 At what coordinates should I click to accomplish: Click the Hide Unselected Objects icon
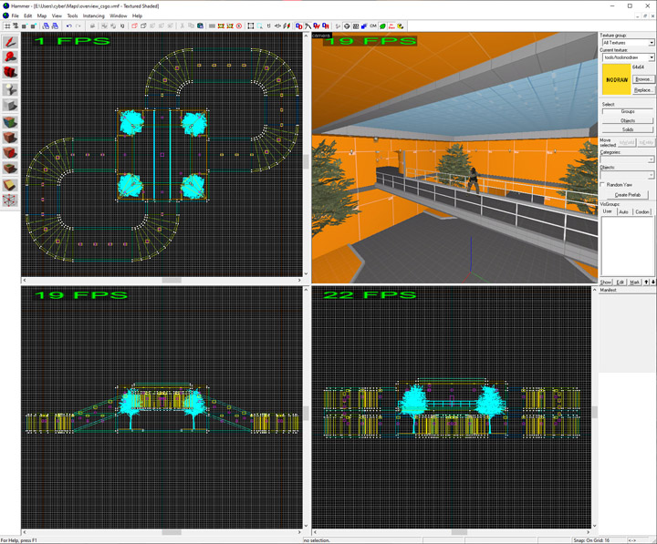point(143,26)
